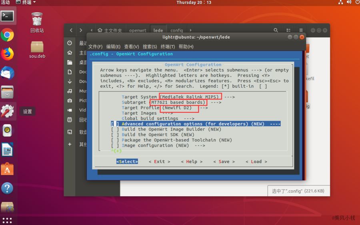Toggle list view in Files window

288,30
